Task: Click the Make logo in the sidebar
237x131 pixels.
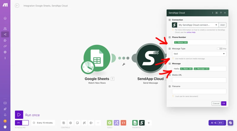Action: (5, 5)
